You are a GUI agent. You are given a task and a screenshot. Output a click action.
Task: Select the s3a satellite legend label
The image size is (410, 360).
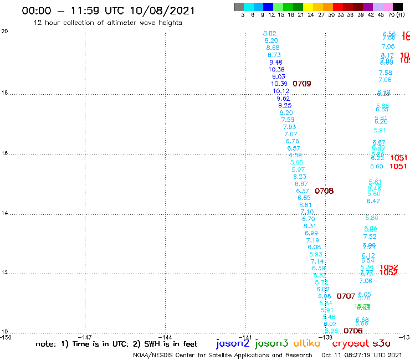click(381, 343)
